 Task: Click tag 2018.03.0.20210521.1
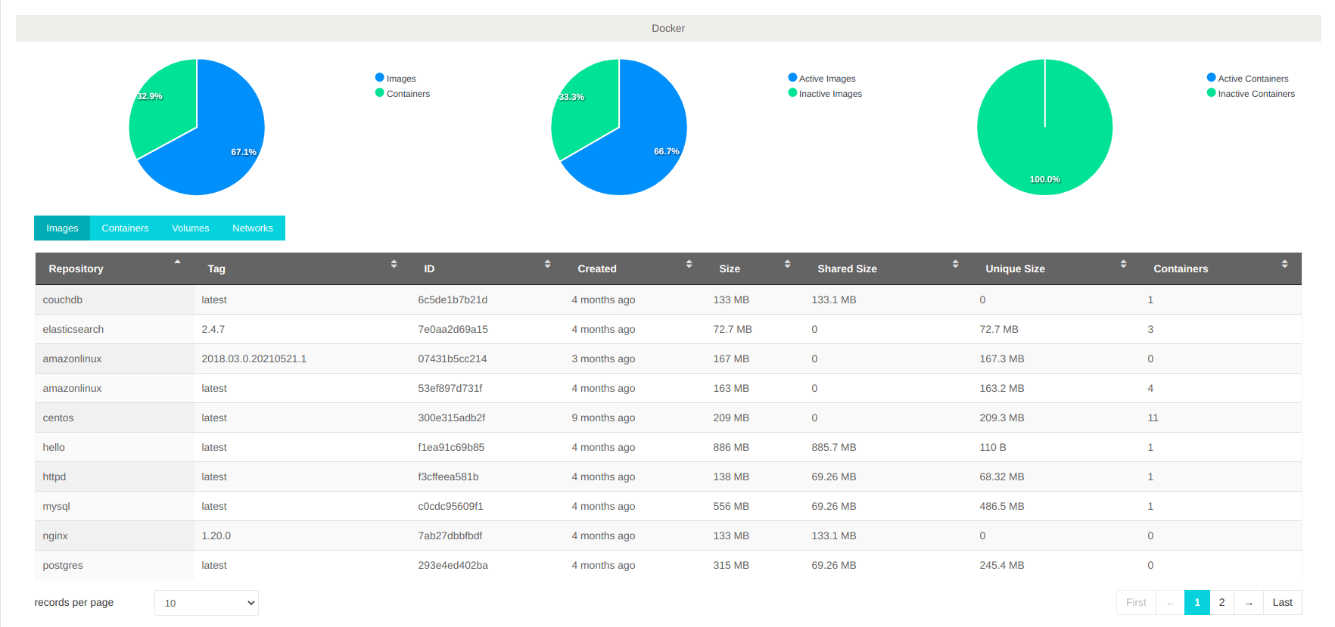(x=254, y=359)
